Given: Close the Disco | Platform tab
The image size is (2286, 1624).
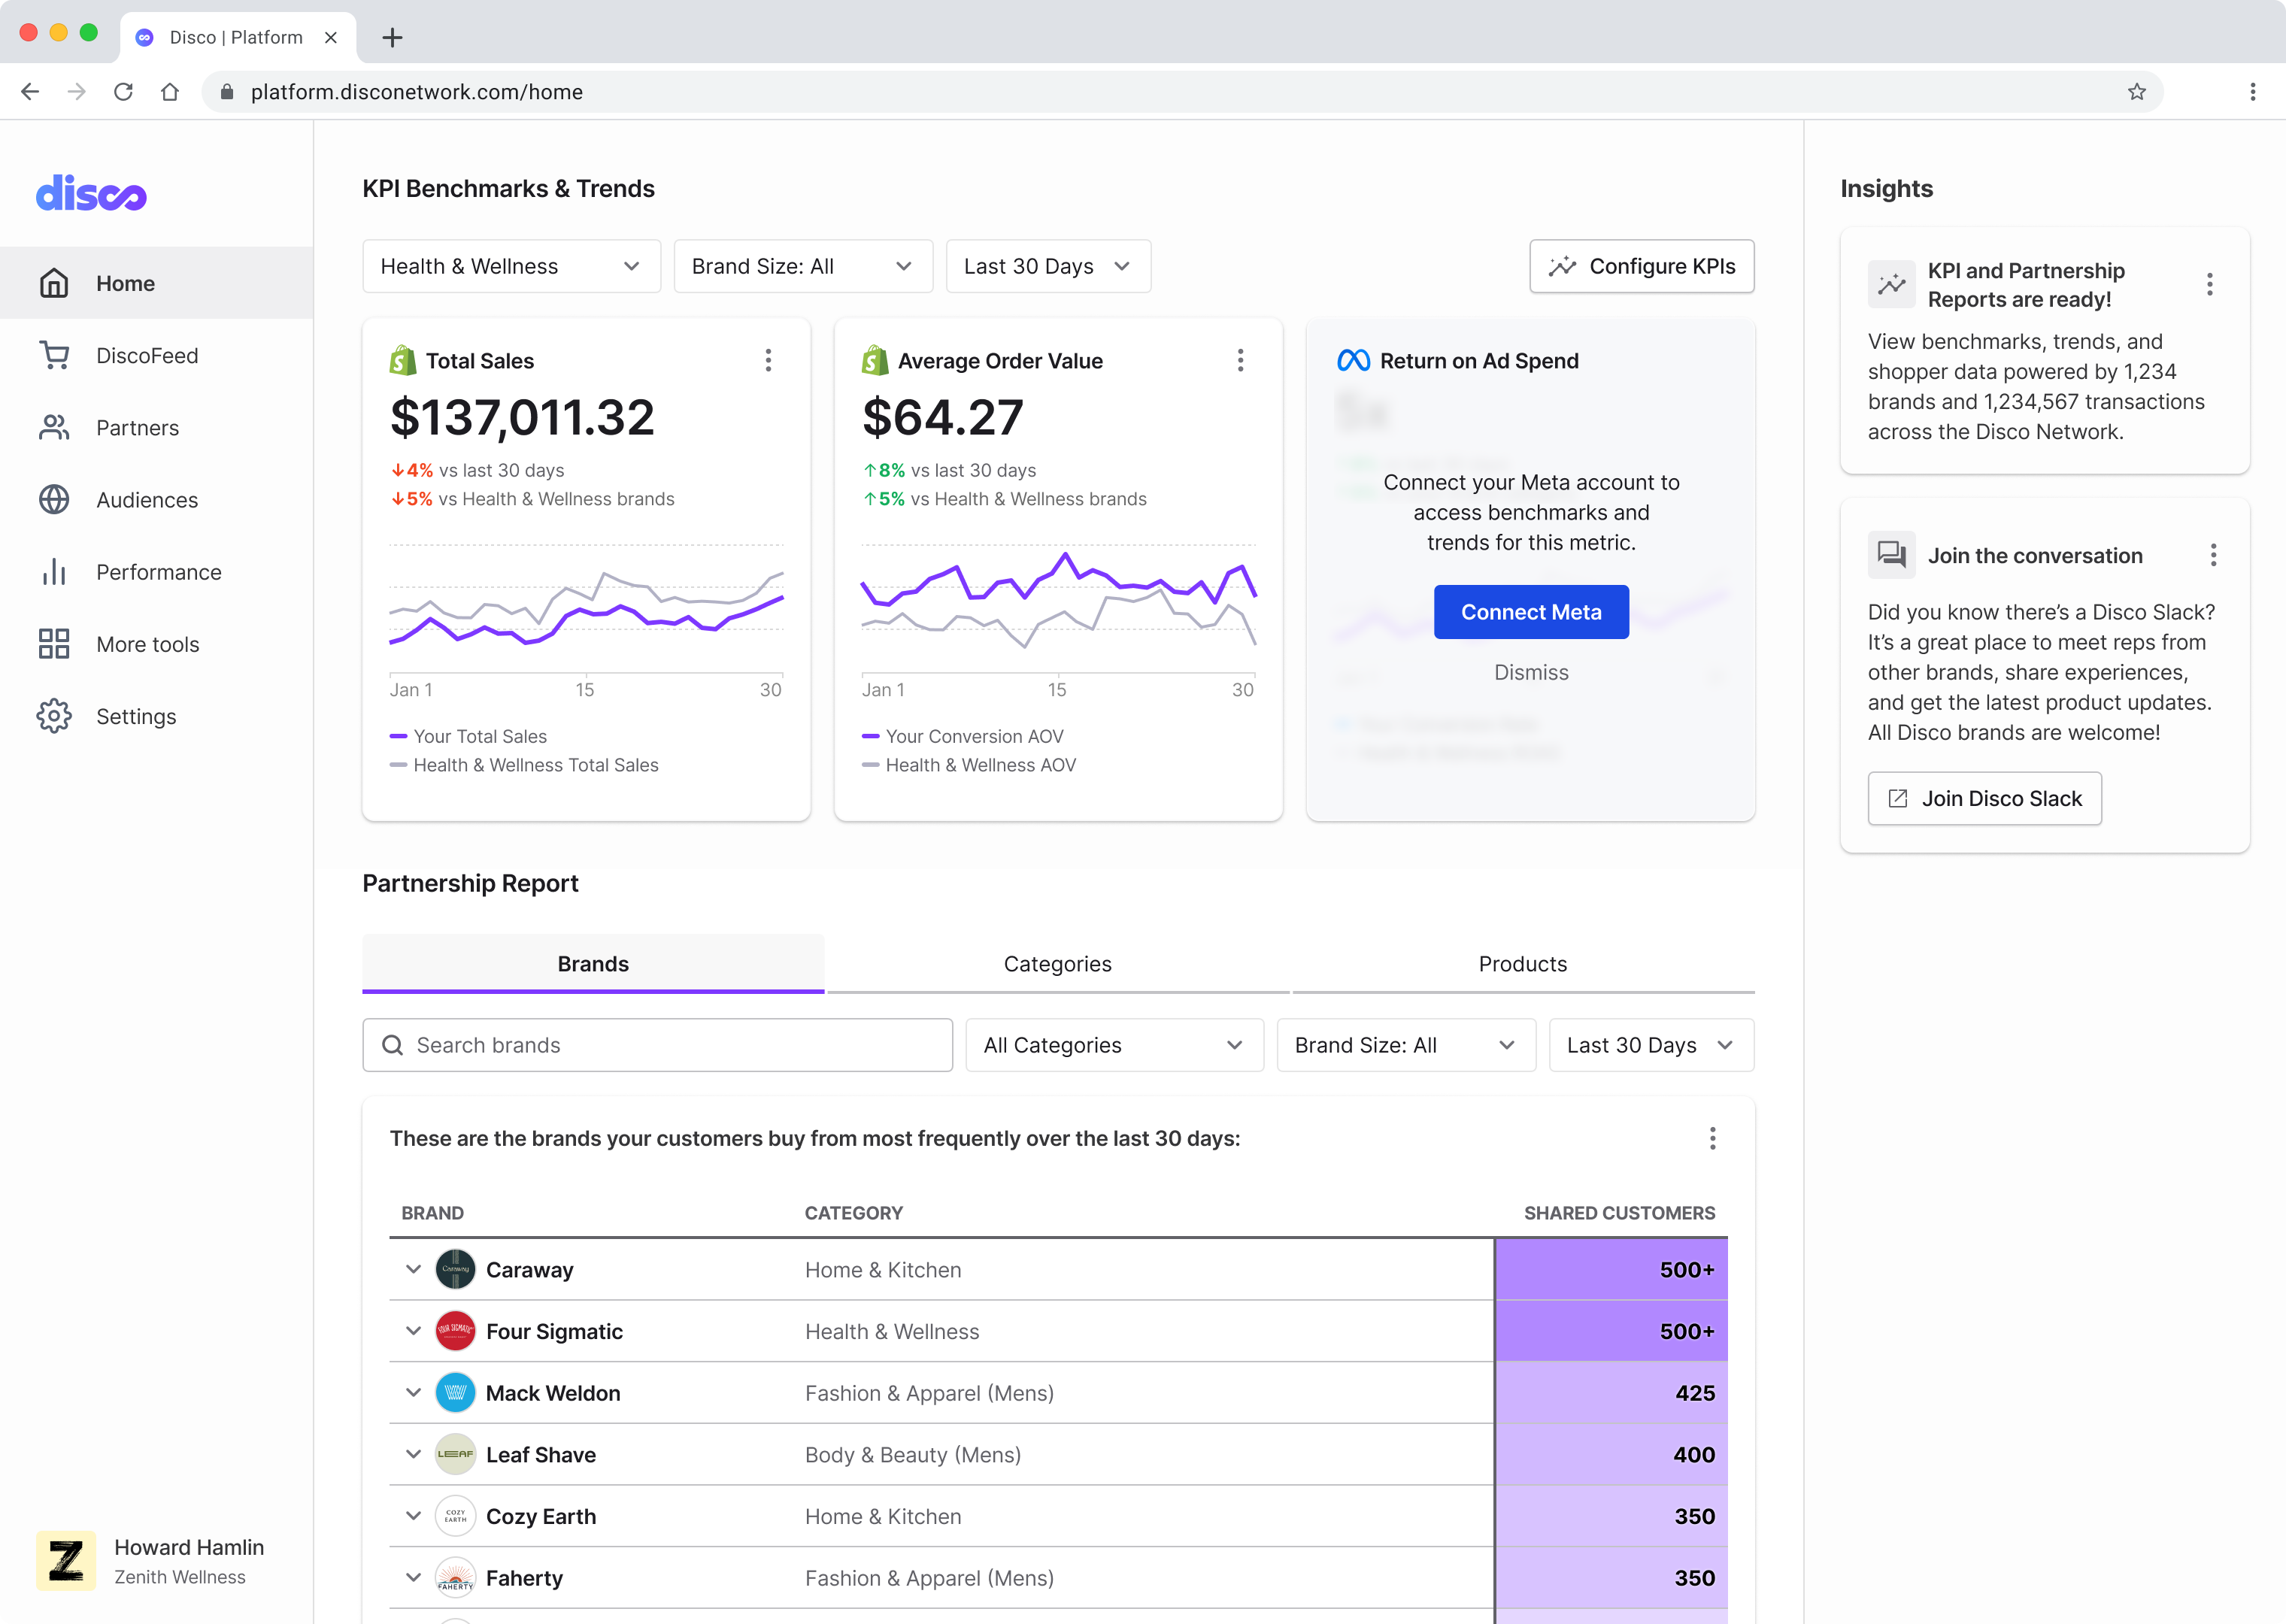Looking at the screenshot, I should tap(331, 38).
